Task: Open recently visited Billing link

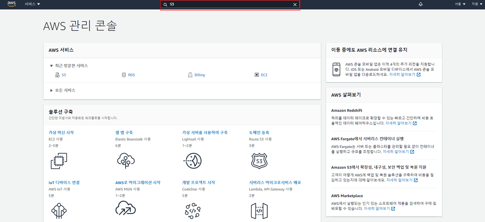Action: coord(200,75)
